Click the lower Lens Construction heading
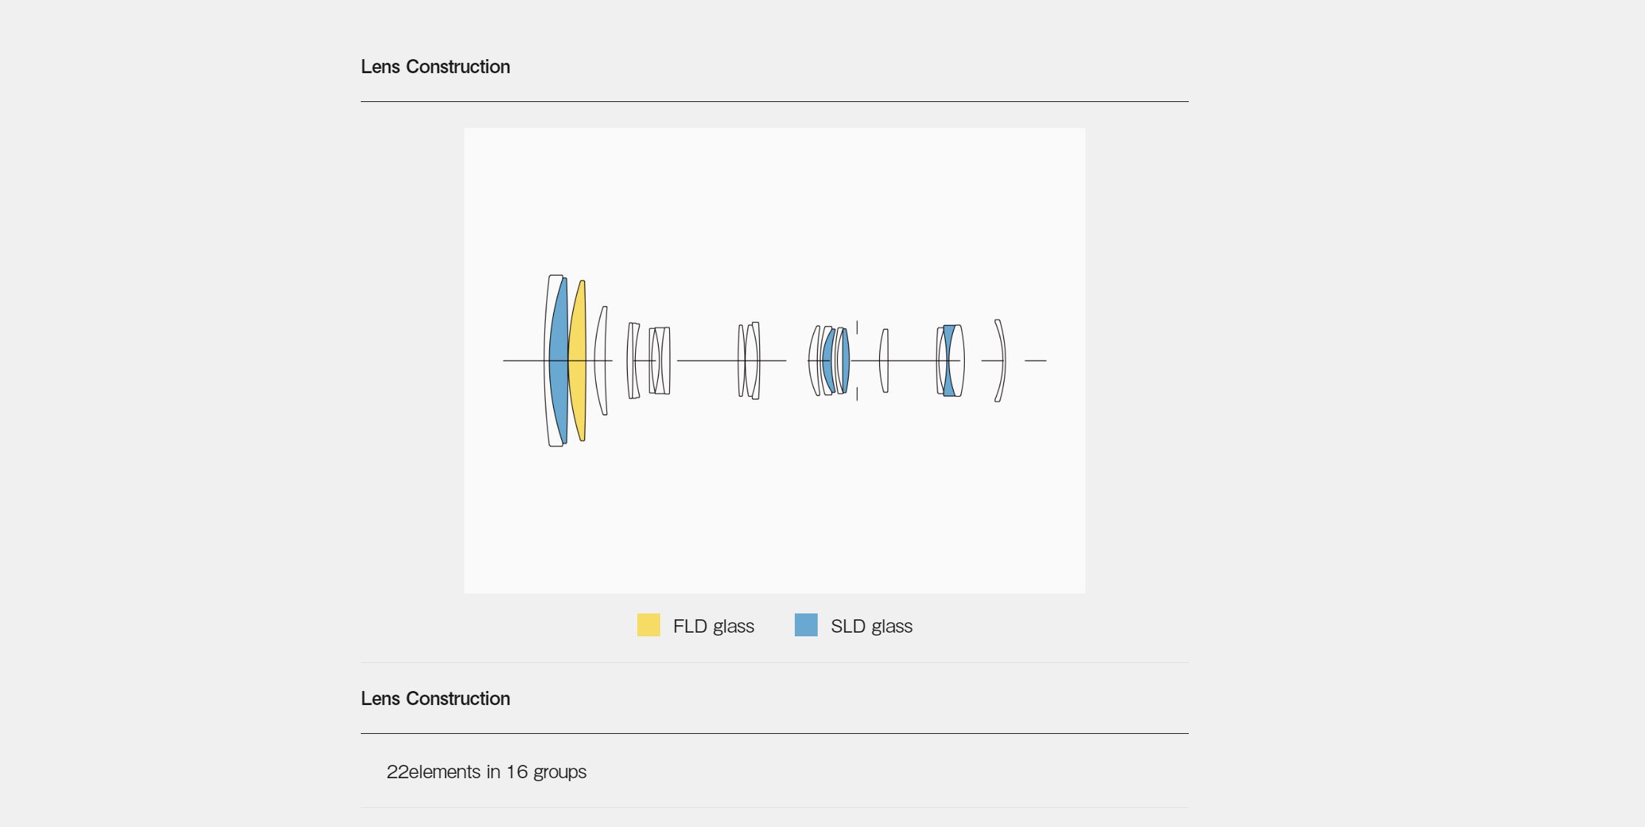Image resolution: width=1645 pixels, height=827 pixels. (435, 698)
